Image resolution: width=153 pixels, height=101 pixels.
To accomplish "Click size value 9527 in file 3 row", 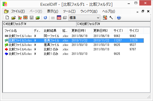I will click(133, 45).
